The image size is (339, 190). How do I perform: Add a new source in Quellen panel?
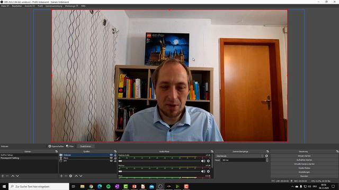(x=61, y=176)
